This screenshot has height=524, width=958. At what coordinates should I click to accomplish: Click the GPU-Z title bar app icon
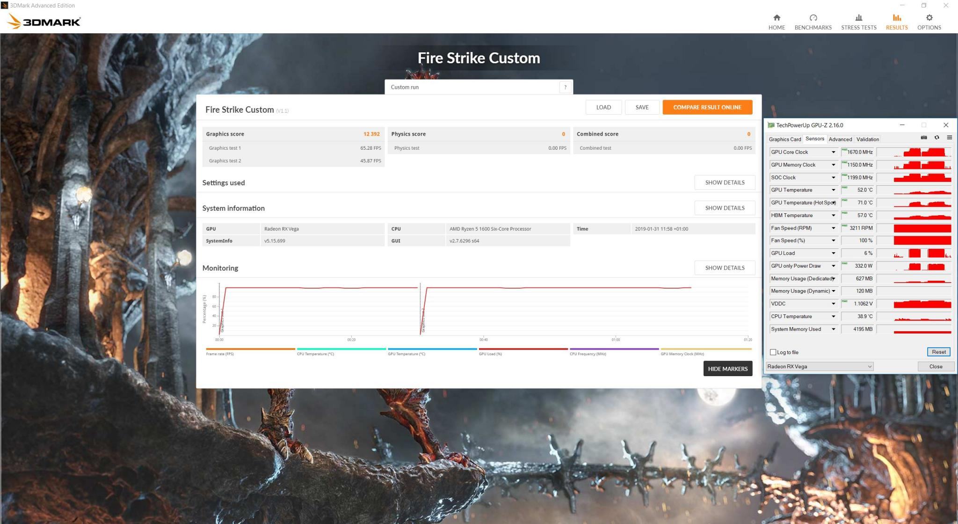pos(771,125)
